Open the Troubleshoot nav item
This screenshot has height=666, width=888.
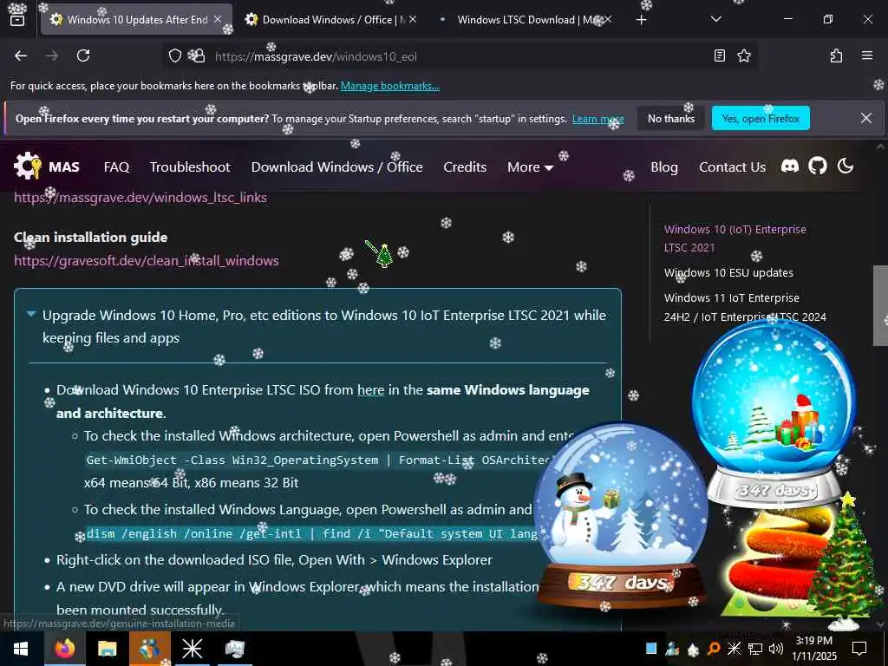[190, 167]
